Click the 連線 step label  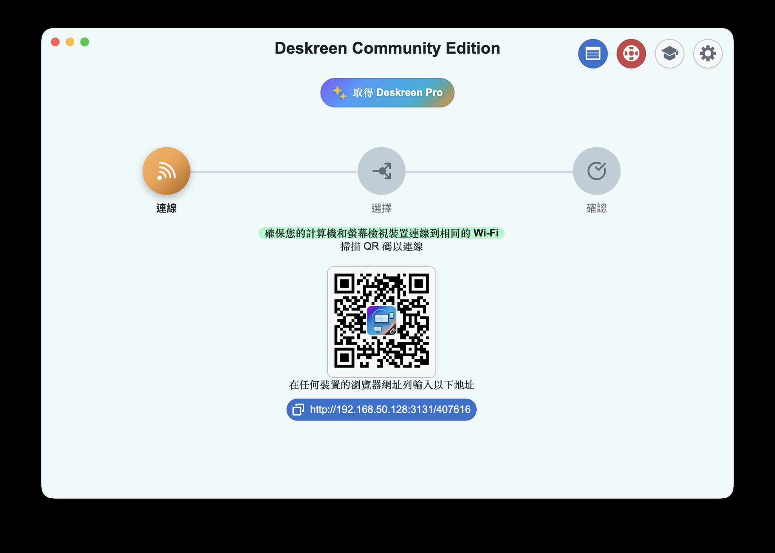click(166, 208)
